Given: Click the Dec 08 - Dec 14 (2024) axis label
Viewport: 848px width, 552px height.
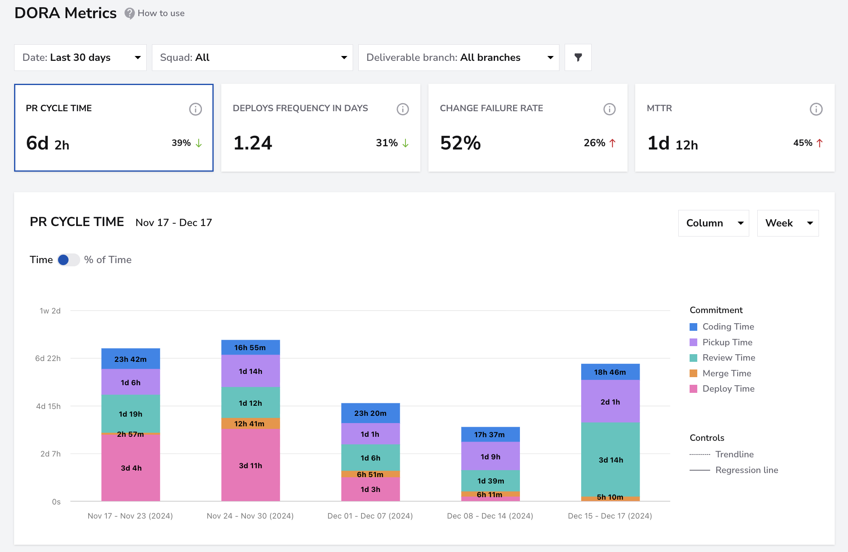Looking at the screenshot, I should [490, 516].
